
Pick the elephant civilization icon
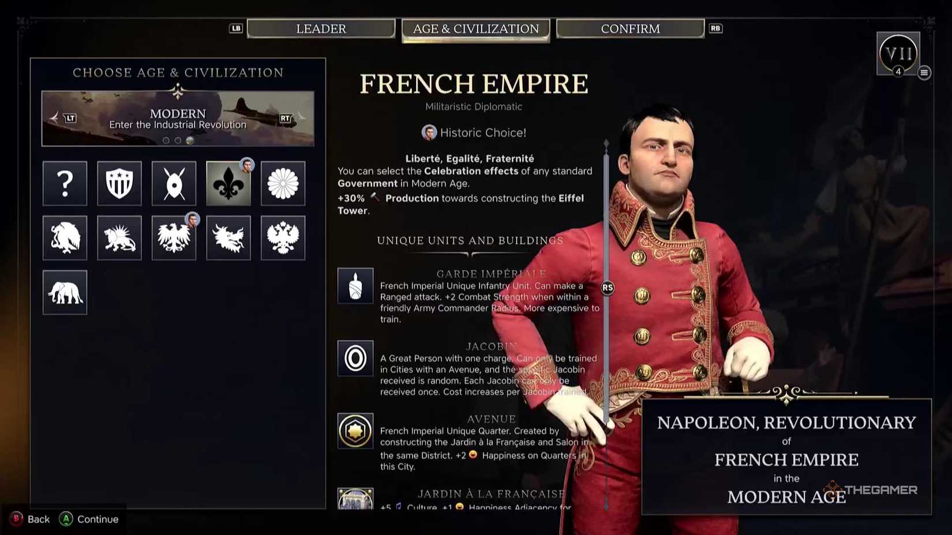(65, 292)
